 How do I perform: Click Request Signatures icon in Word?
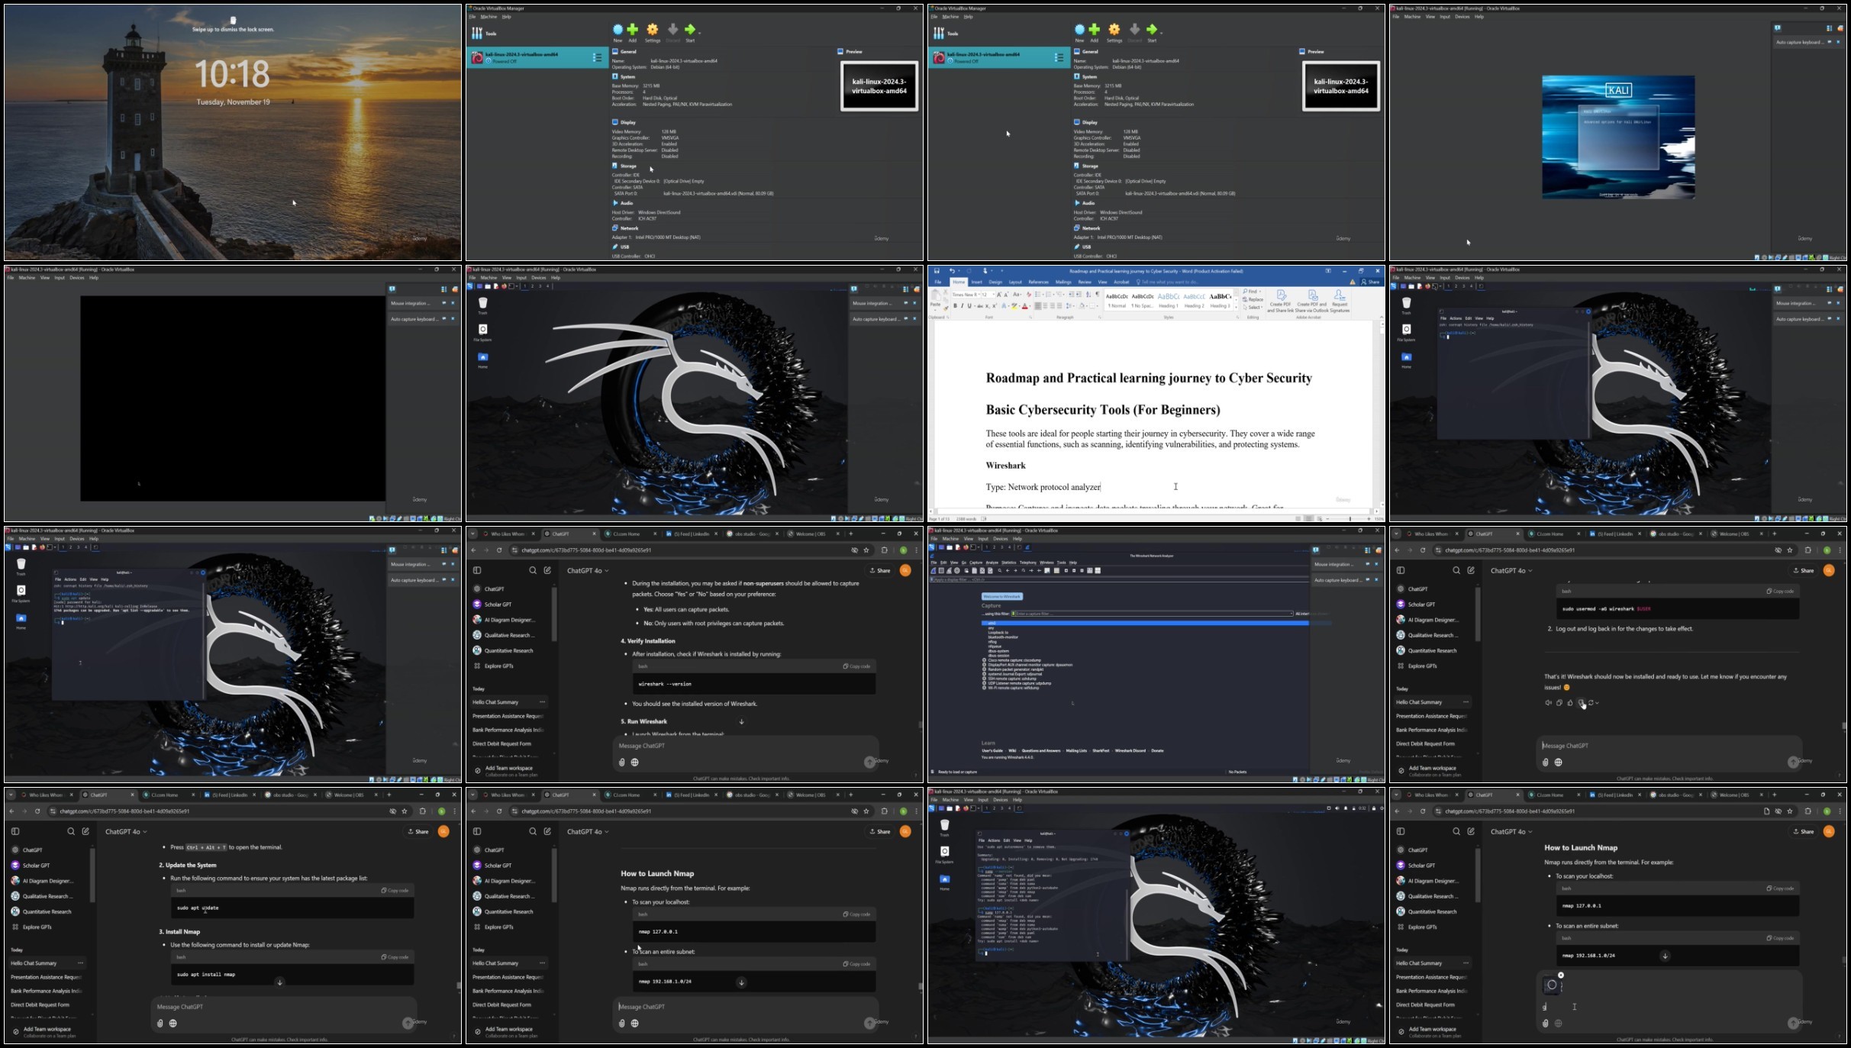click(1340, 295)
